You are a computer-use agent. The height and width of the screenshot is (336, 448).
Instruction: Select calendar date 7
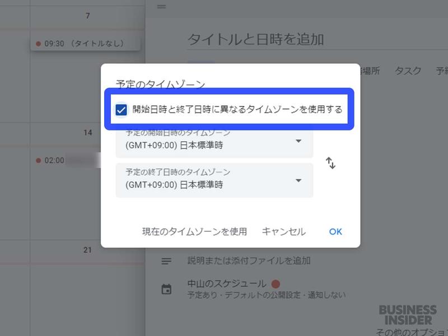click(88, 16)
